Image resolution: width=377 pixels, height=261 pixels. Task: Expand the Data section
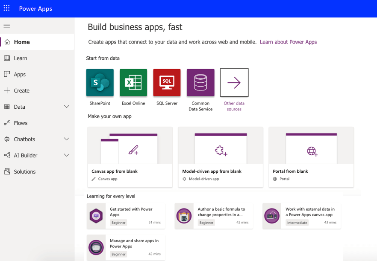point(66,107)
